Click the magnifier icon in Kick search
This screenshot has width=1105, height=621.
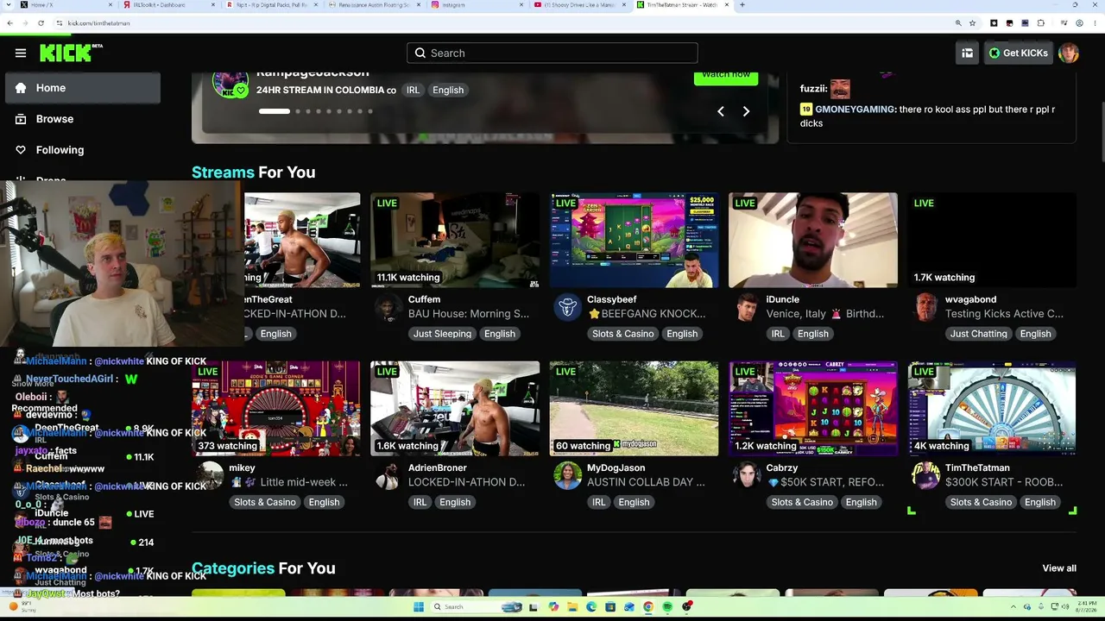[420, 53]
